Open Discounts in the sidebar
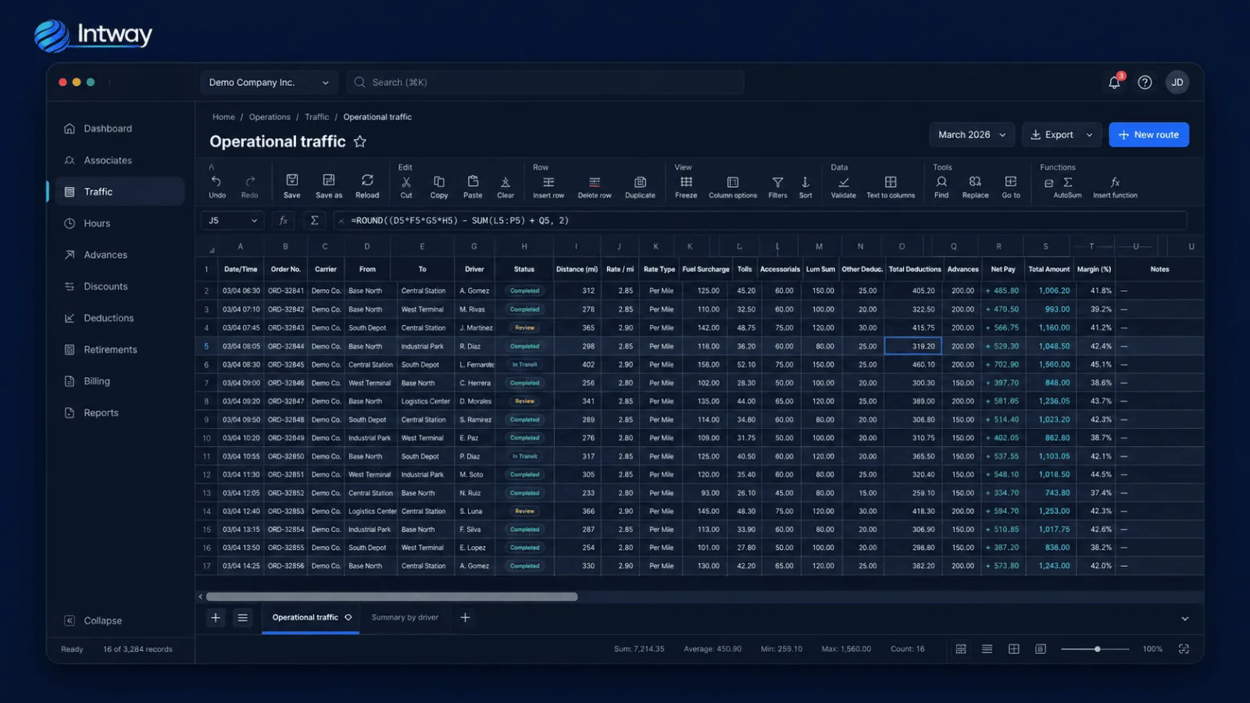 pyautogui.click(x=119, y=287)
